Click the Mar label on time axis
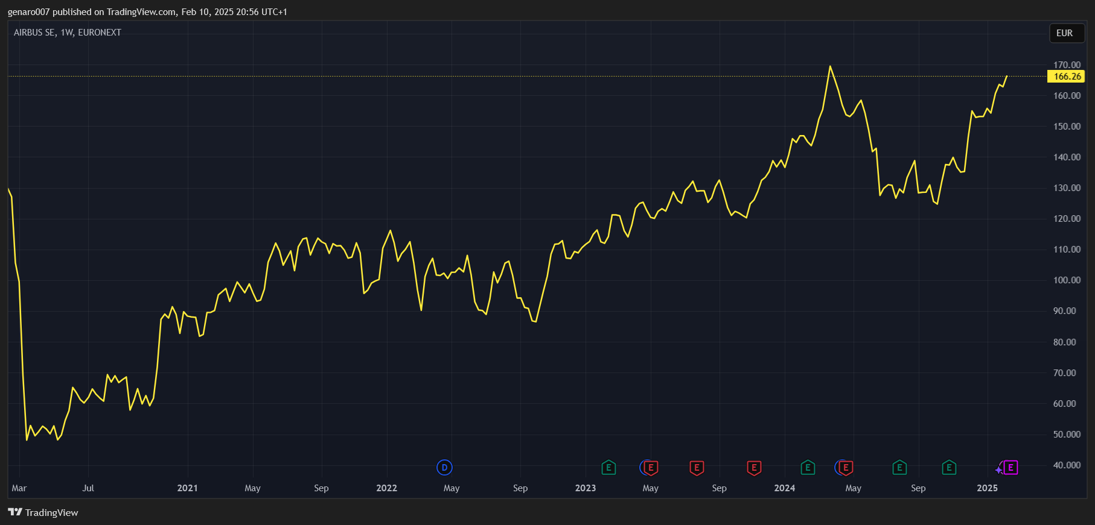This screenshot has width=1095, height=525. pyautogui.click(x=19, y=488)
